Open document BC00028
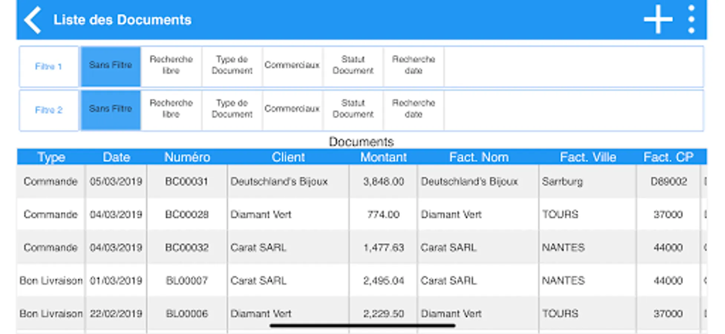The height and width of the screenshot is (334, 725). (x=187, y=215)
